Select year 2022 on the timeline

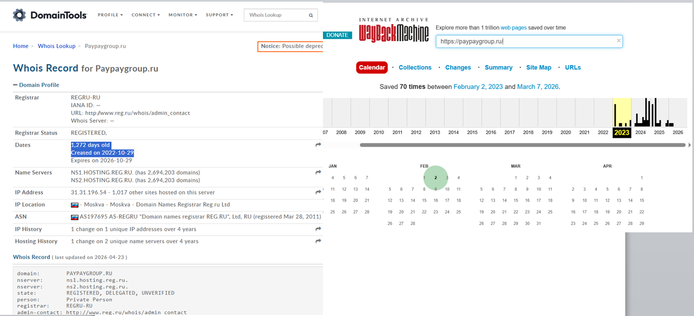click(x=603, y=132)
